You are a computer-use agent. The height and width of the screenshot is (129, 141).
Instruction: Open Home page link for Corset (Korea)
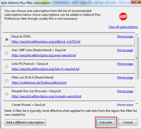(125, 105)
